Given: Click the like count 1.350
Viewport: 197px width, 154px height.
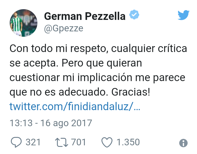Looking at the screenshot, I should pyautogui.click(x=128, y=142).
